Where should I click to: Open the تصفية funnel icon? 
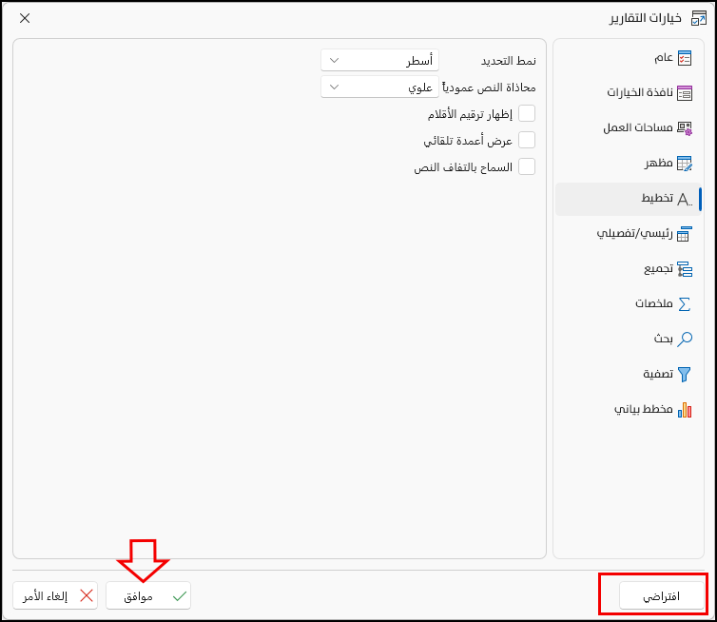[x=685, y=374]
